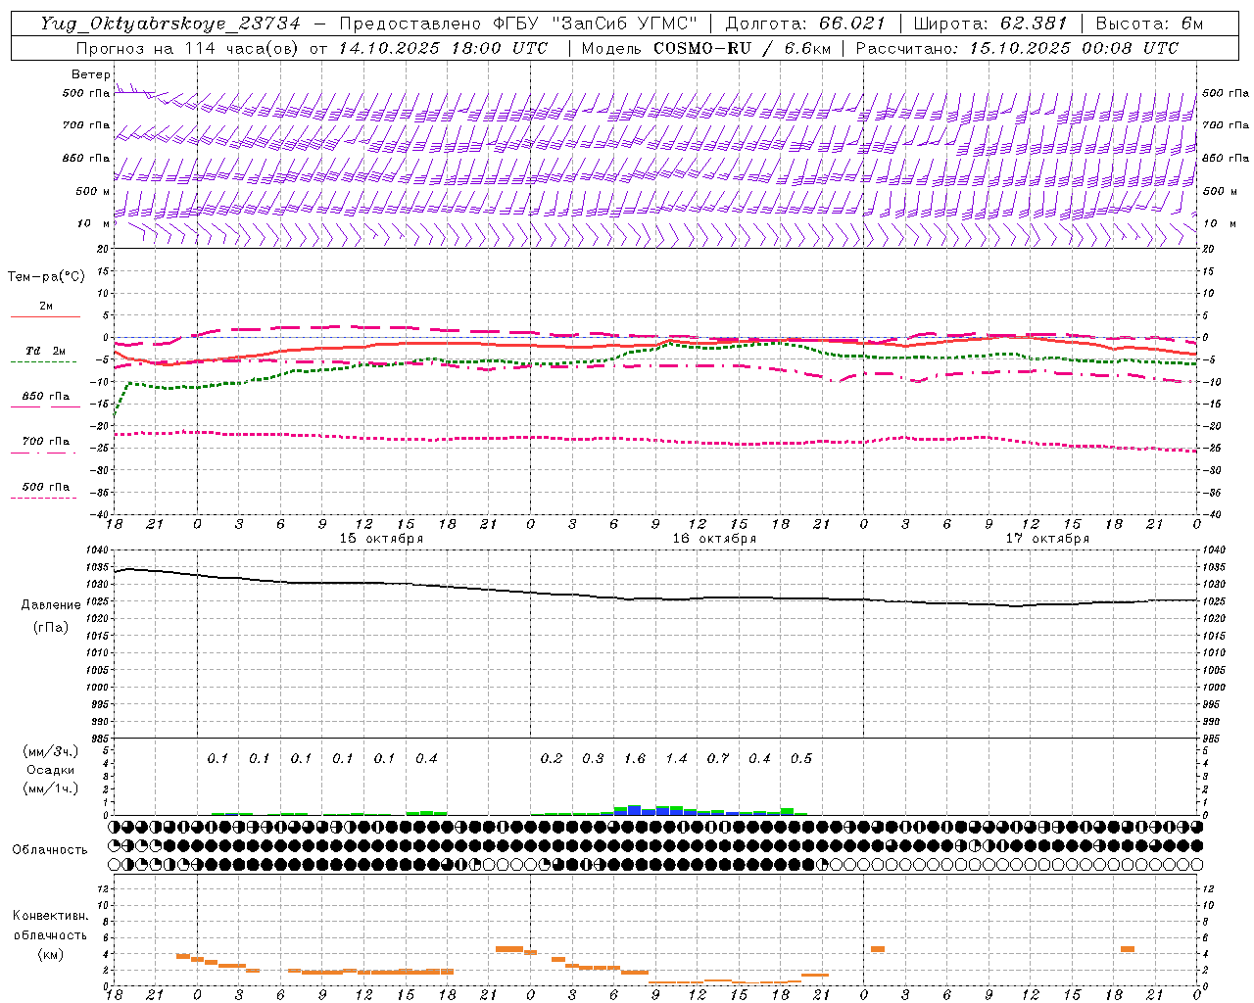The image size is (1254, 1003).
Task: Select the '(км)' convective height unit
Action: 51,954
